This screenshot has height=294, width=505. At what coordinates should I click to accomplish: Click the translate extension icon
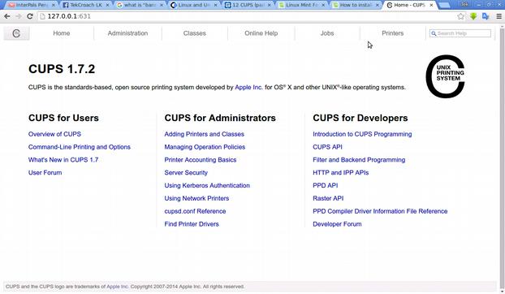(x=486, y=16)
